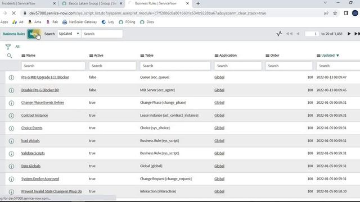This screenshot has width=360, height=202.
Task: Open the Choice Events rule
Action: click(31, 128)
